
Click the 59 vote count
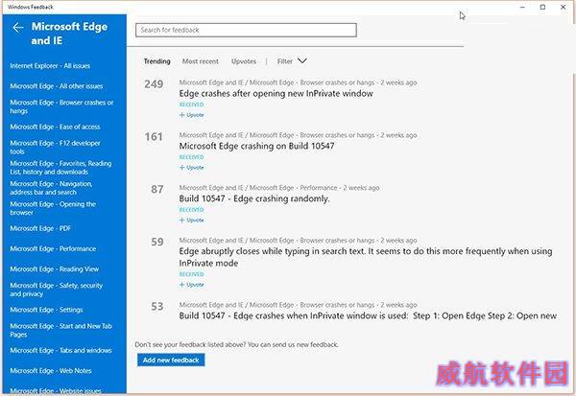coord(157,242)
